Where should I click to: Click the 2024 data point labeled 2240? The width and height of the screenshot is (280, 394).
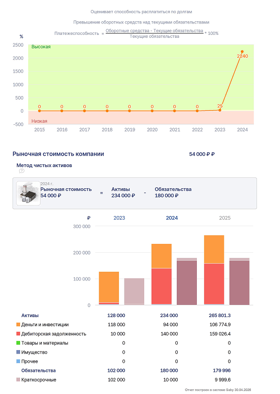tap(242, 51)
